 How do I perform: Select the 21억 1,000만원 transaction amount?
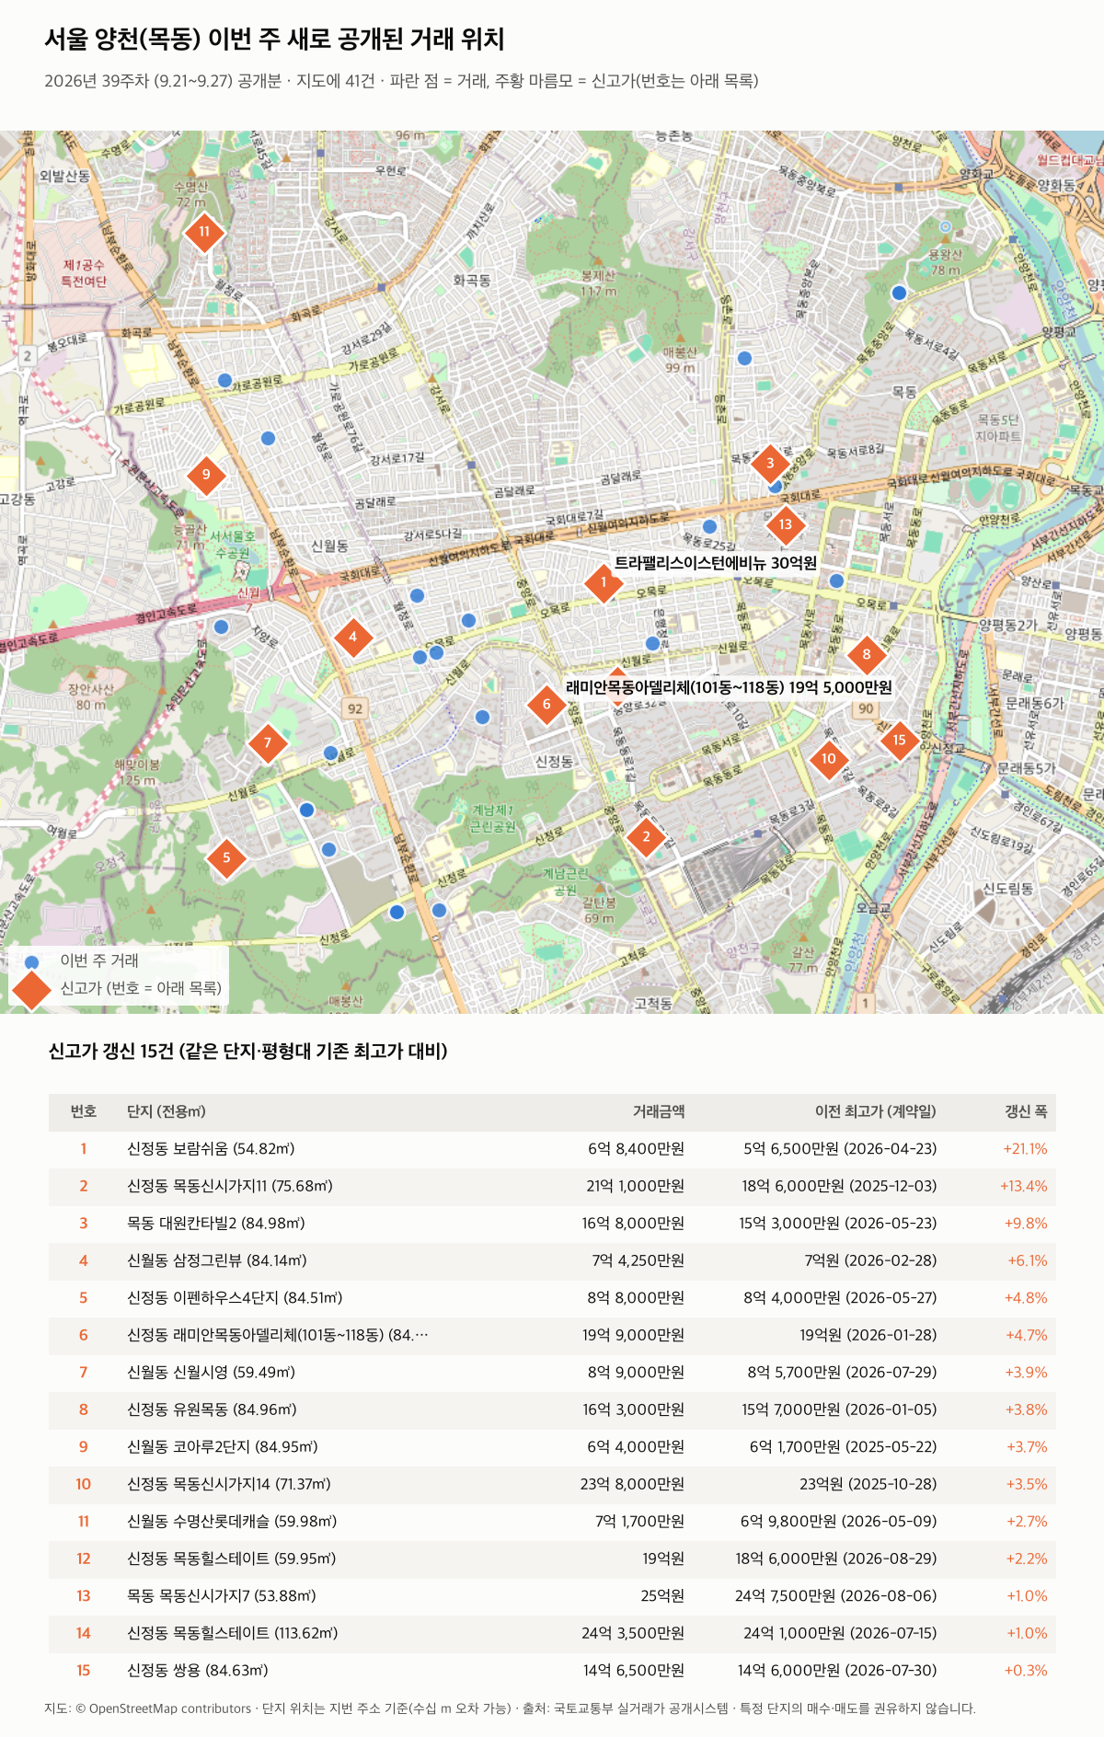click(x=635, y=1187)
